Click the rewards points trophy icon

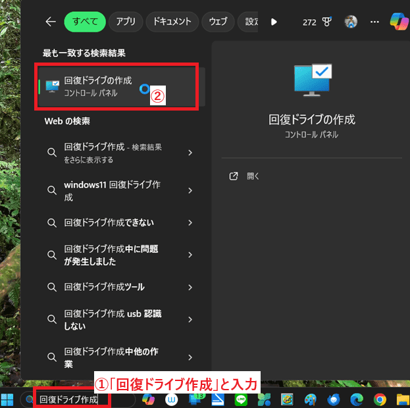(x=326, y=22)
